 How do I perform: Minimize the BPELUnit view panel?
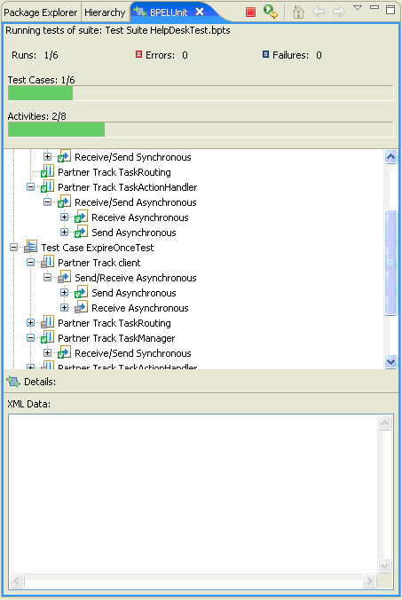[374, 7]
